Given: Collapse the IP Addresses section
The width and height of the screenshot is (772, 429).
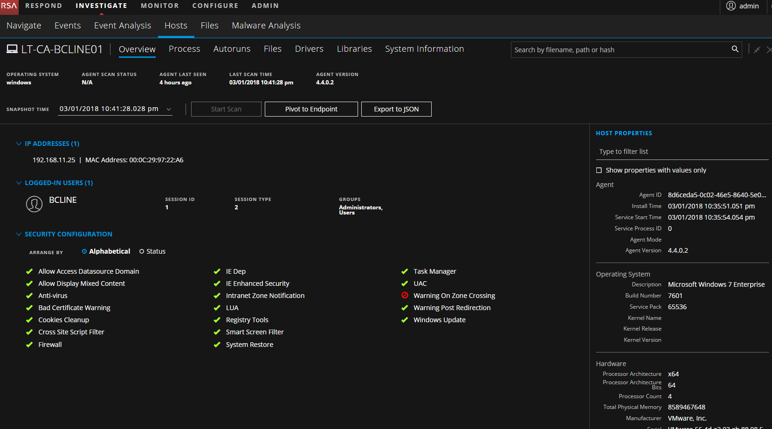Looking at the screenshot, I should point(19,144).
